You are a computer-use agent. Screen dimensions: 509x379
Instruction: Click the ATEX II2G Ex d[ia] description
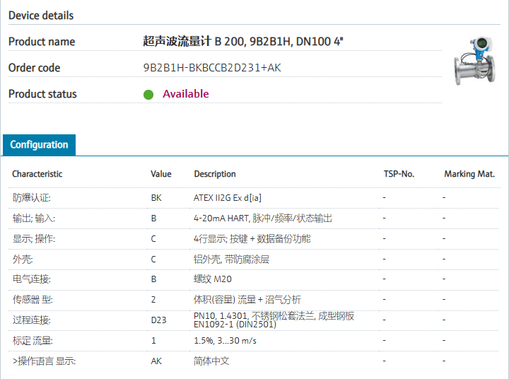(x=232, y=198)
